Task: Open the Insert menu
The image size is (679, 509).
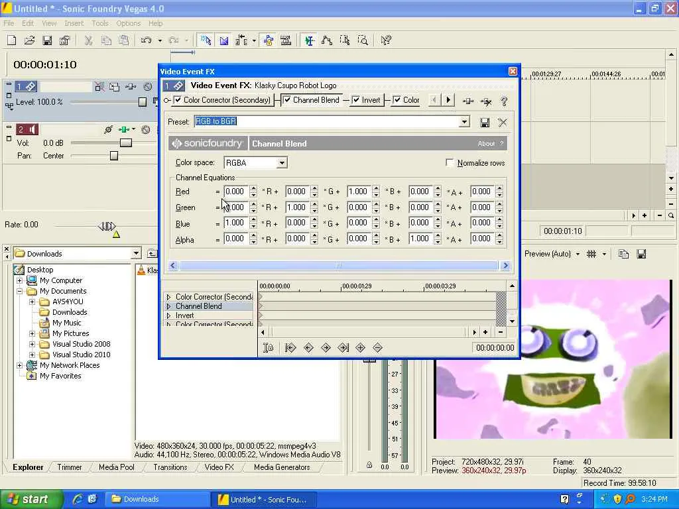Action: pos(74,23)
